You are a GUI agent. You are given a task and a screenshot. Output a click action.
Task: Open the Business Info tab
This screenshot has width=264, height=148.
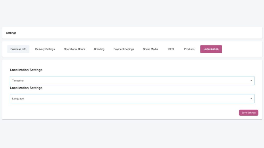tap(18, 49)
